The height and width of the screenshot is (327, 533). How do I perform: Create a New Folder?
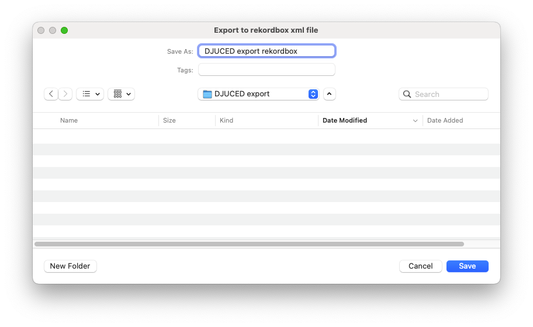(70, 266)
